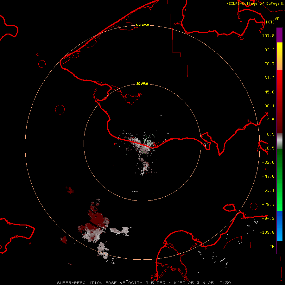The height and width of the screenshot is (285, 285).
Task: Click the purple segment of the color bar
Action: click(280, 35)
